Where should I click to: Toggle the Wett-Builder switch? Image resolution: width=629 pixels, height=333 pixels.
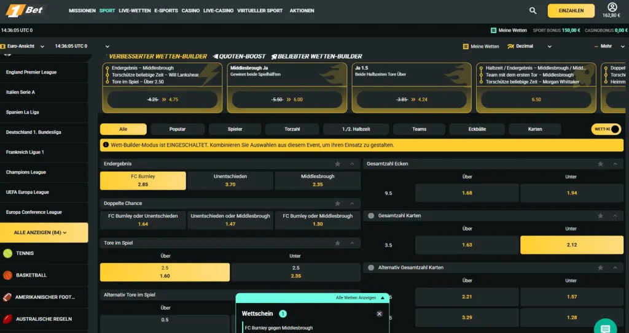606,129
